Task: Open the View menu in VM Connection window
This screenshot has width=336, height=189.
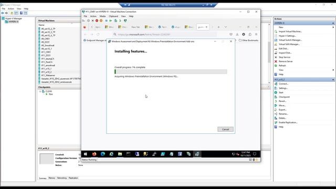Action: [123, 16]
